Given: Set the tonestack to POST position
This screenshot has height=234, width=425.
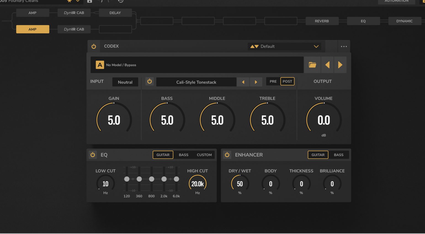Looking at the screenshot, I should (x=287, y=81).
